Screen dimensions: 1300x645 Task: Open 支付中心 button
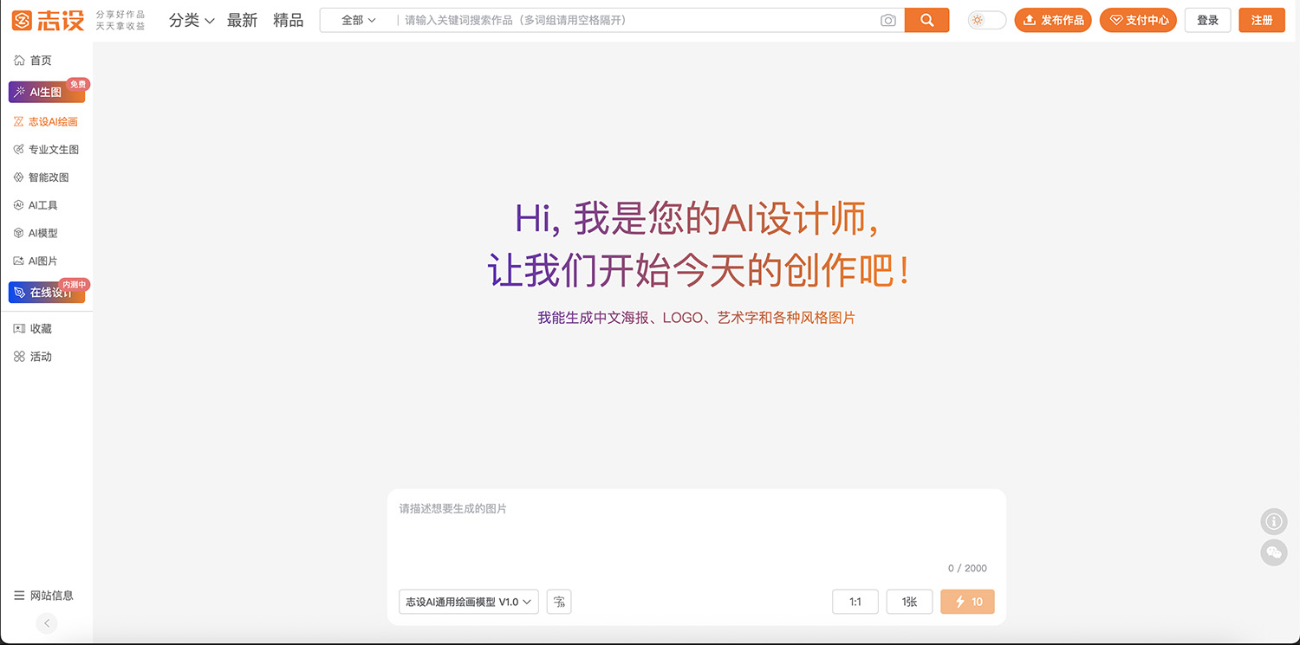[x=1138, y=20]
